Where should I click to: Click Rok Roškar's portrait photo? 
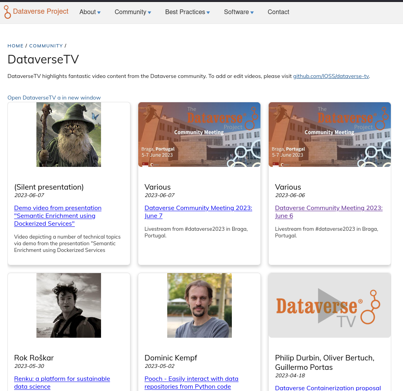[x=69, y=305]
